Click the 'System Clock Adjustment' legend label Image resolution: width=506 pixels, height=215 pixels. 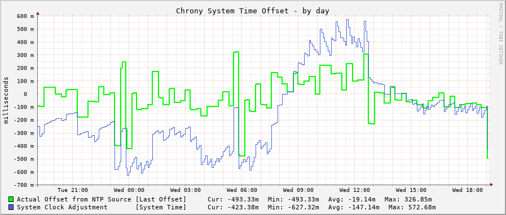pos(62,207)
